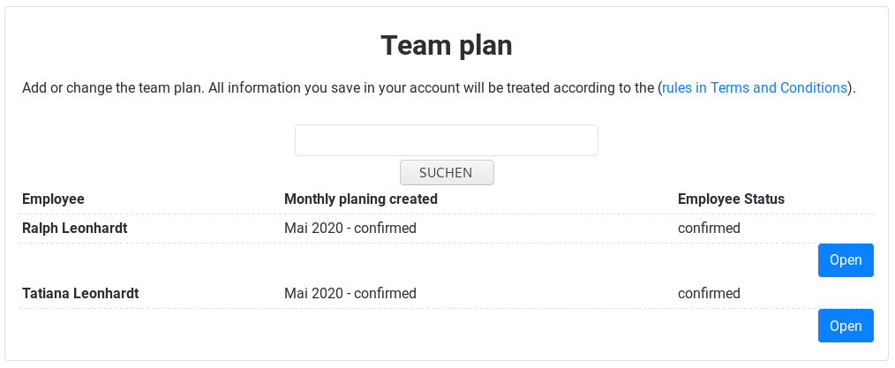Click Tatiana's Mai 2020 - confirmed planning entry
The height and width of the screenshot is (368, 895).
coord(350,294)
